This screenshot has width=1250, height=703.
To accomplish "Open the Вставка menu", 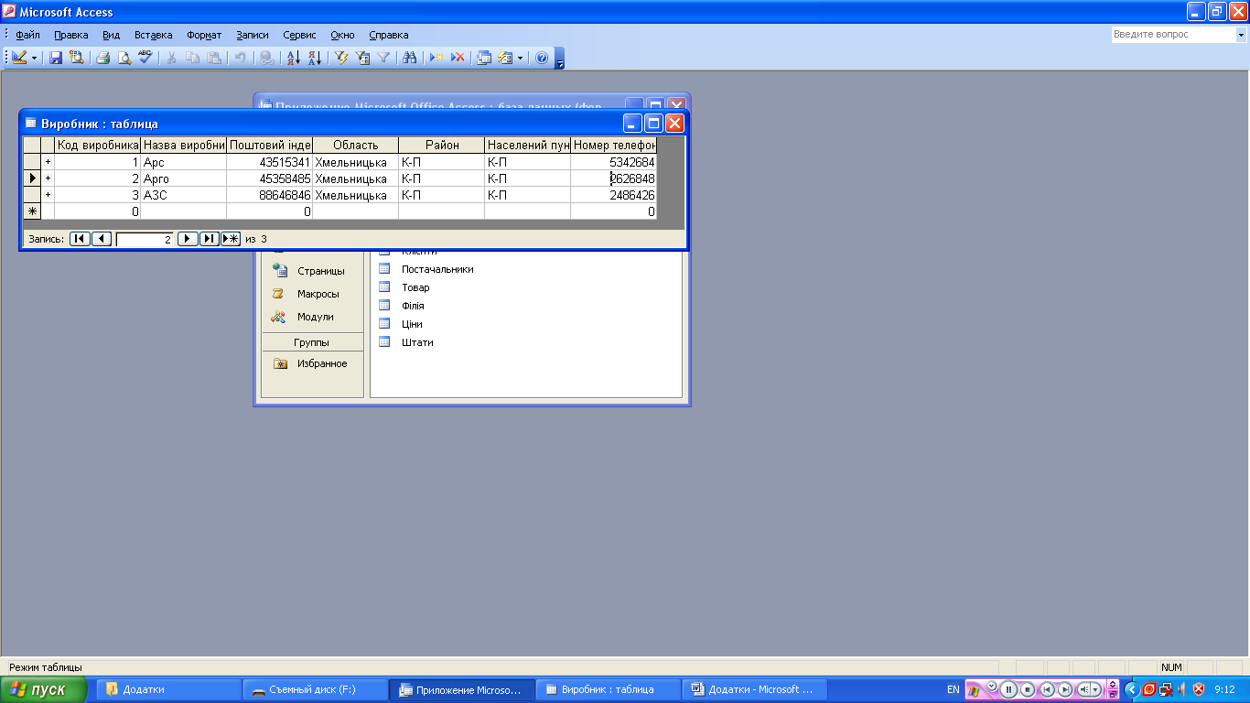I will point(154,35).
